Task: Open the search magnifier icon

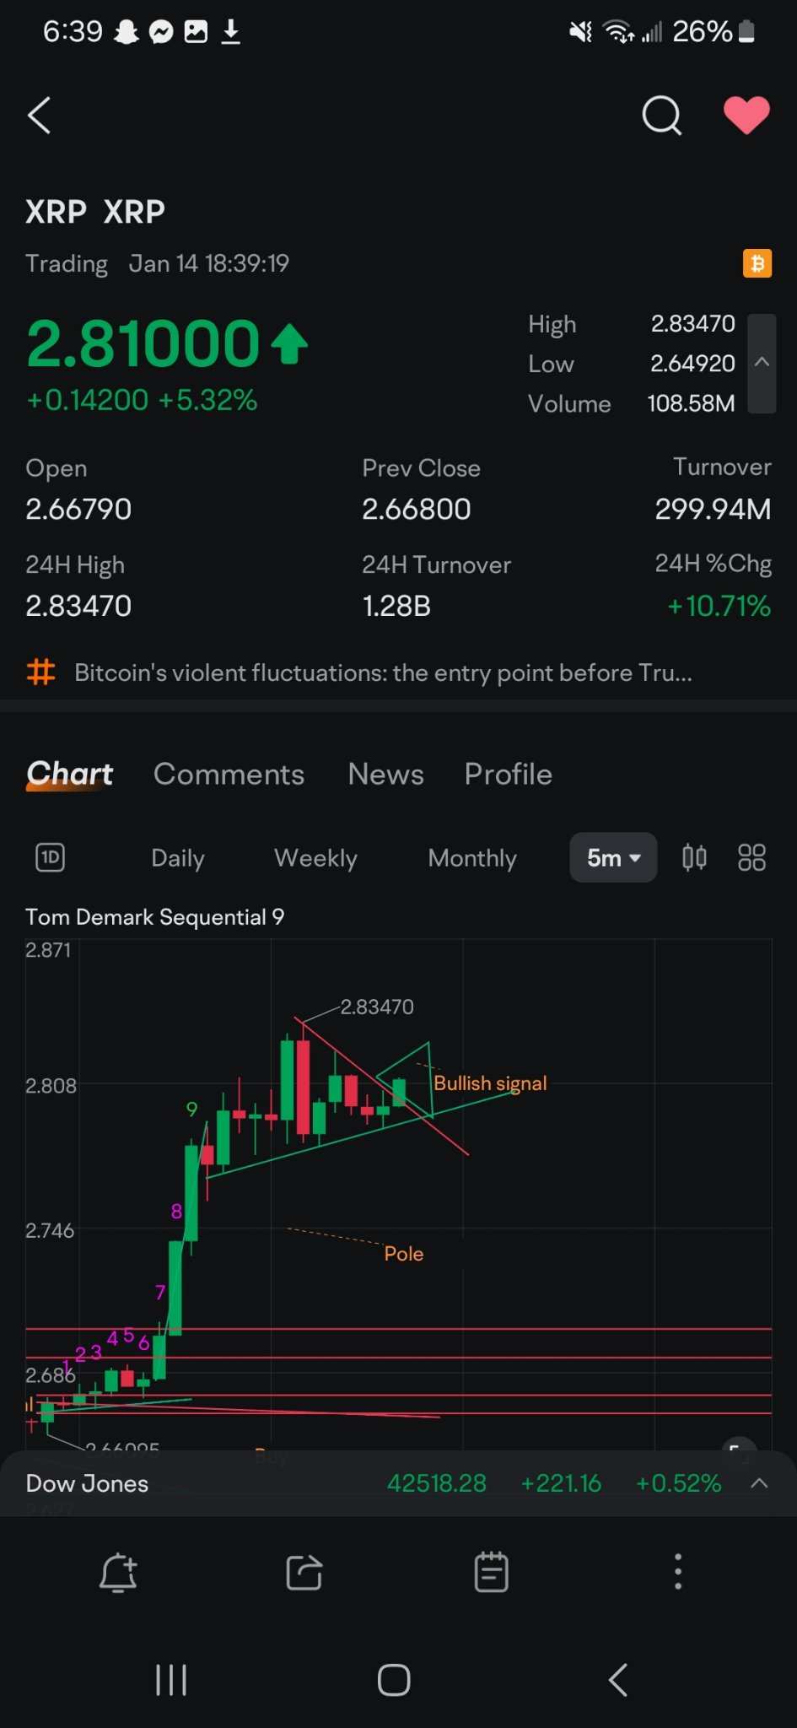Action: [662, 116]
